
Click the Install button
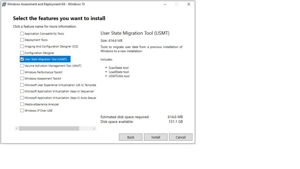pyautogui.click(x=156, y=137)
